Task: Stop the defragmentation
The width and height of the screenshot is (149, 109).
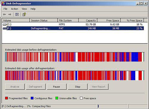Action: click(77, 87)
